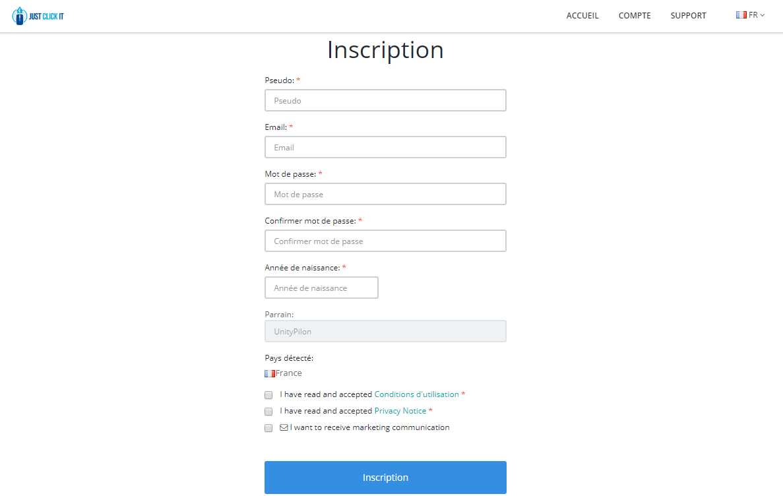
Task: Click the French flag icon in navbar
Action: 741,15
